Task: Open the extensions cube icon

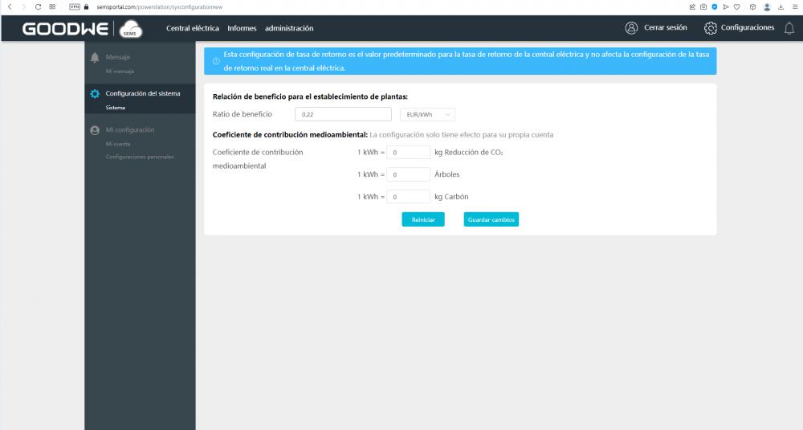Action: click(x=752, y=6)
